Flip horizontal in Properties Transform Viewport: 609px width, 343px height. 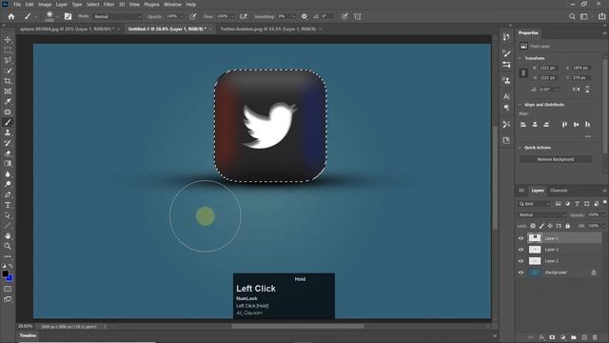tap(577, 89)
